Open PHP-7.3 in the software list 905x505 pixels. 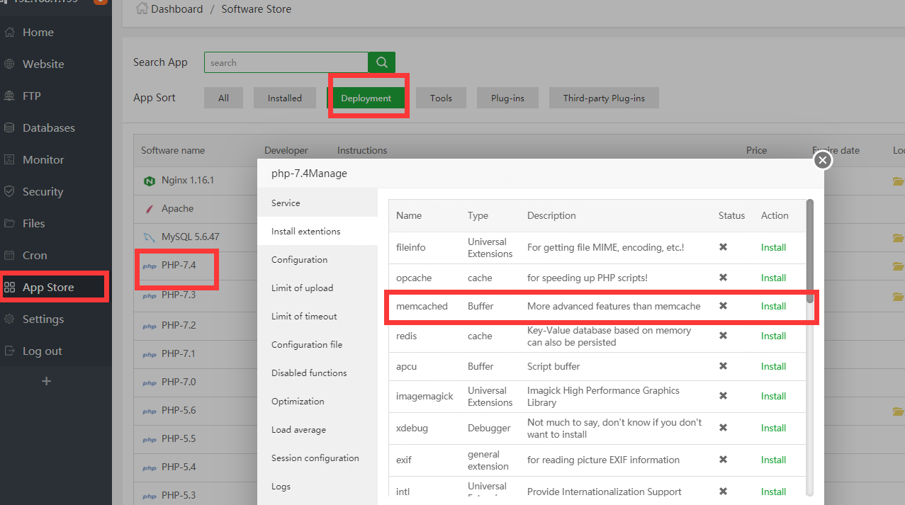(178, 295)
